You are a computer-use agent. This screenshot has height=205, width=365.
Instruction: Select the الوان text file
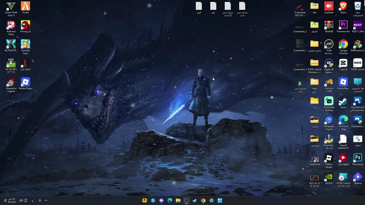tap(199, 8)
